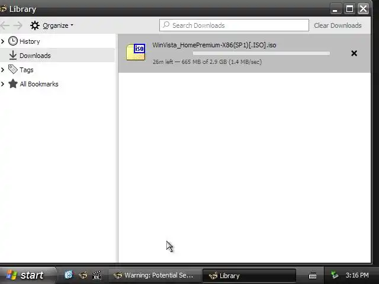Click the Tags label icon

pos(13,69)
